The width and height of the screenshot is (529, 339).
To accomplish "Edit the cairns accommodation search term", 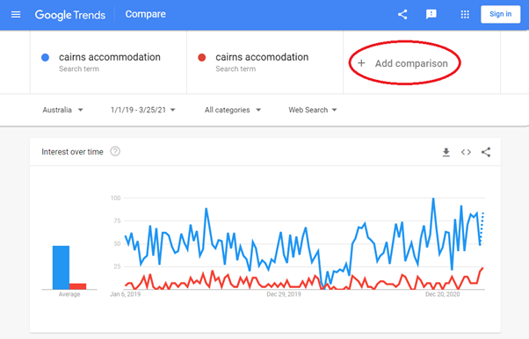I will (110, 57).
